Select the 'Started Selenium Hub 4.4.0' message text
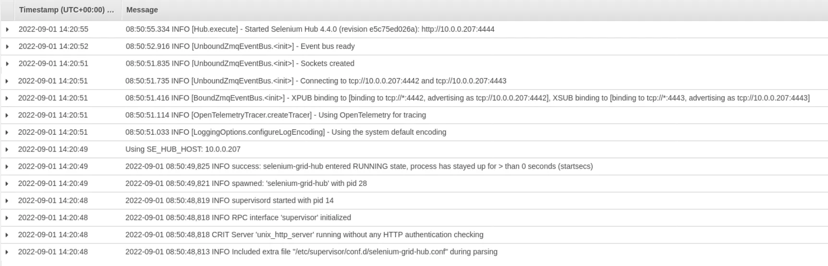 point(310,29)
